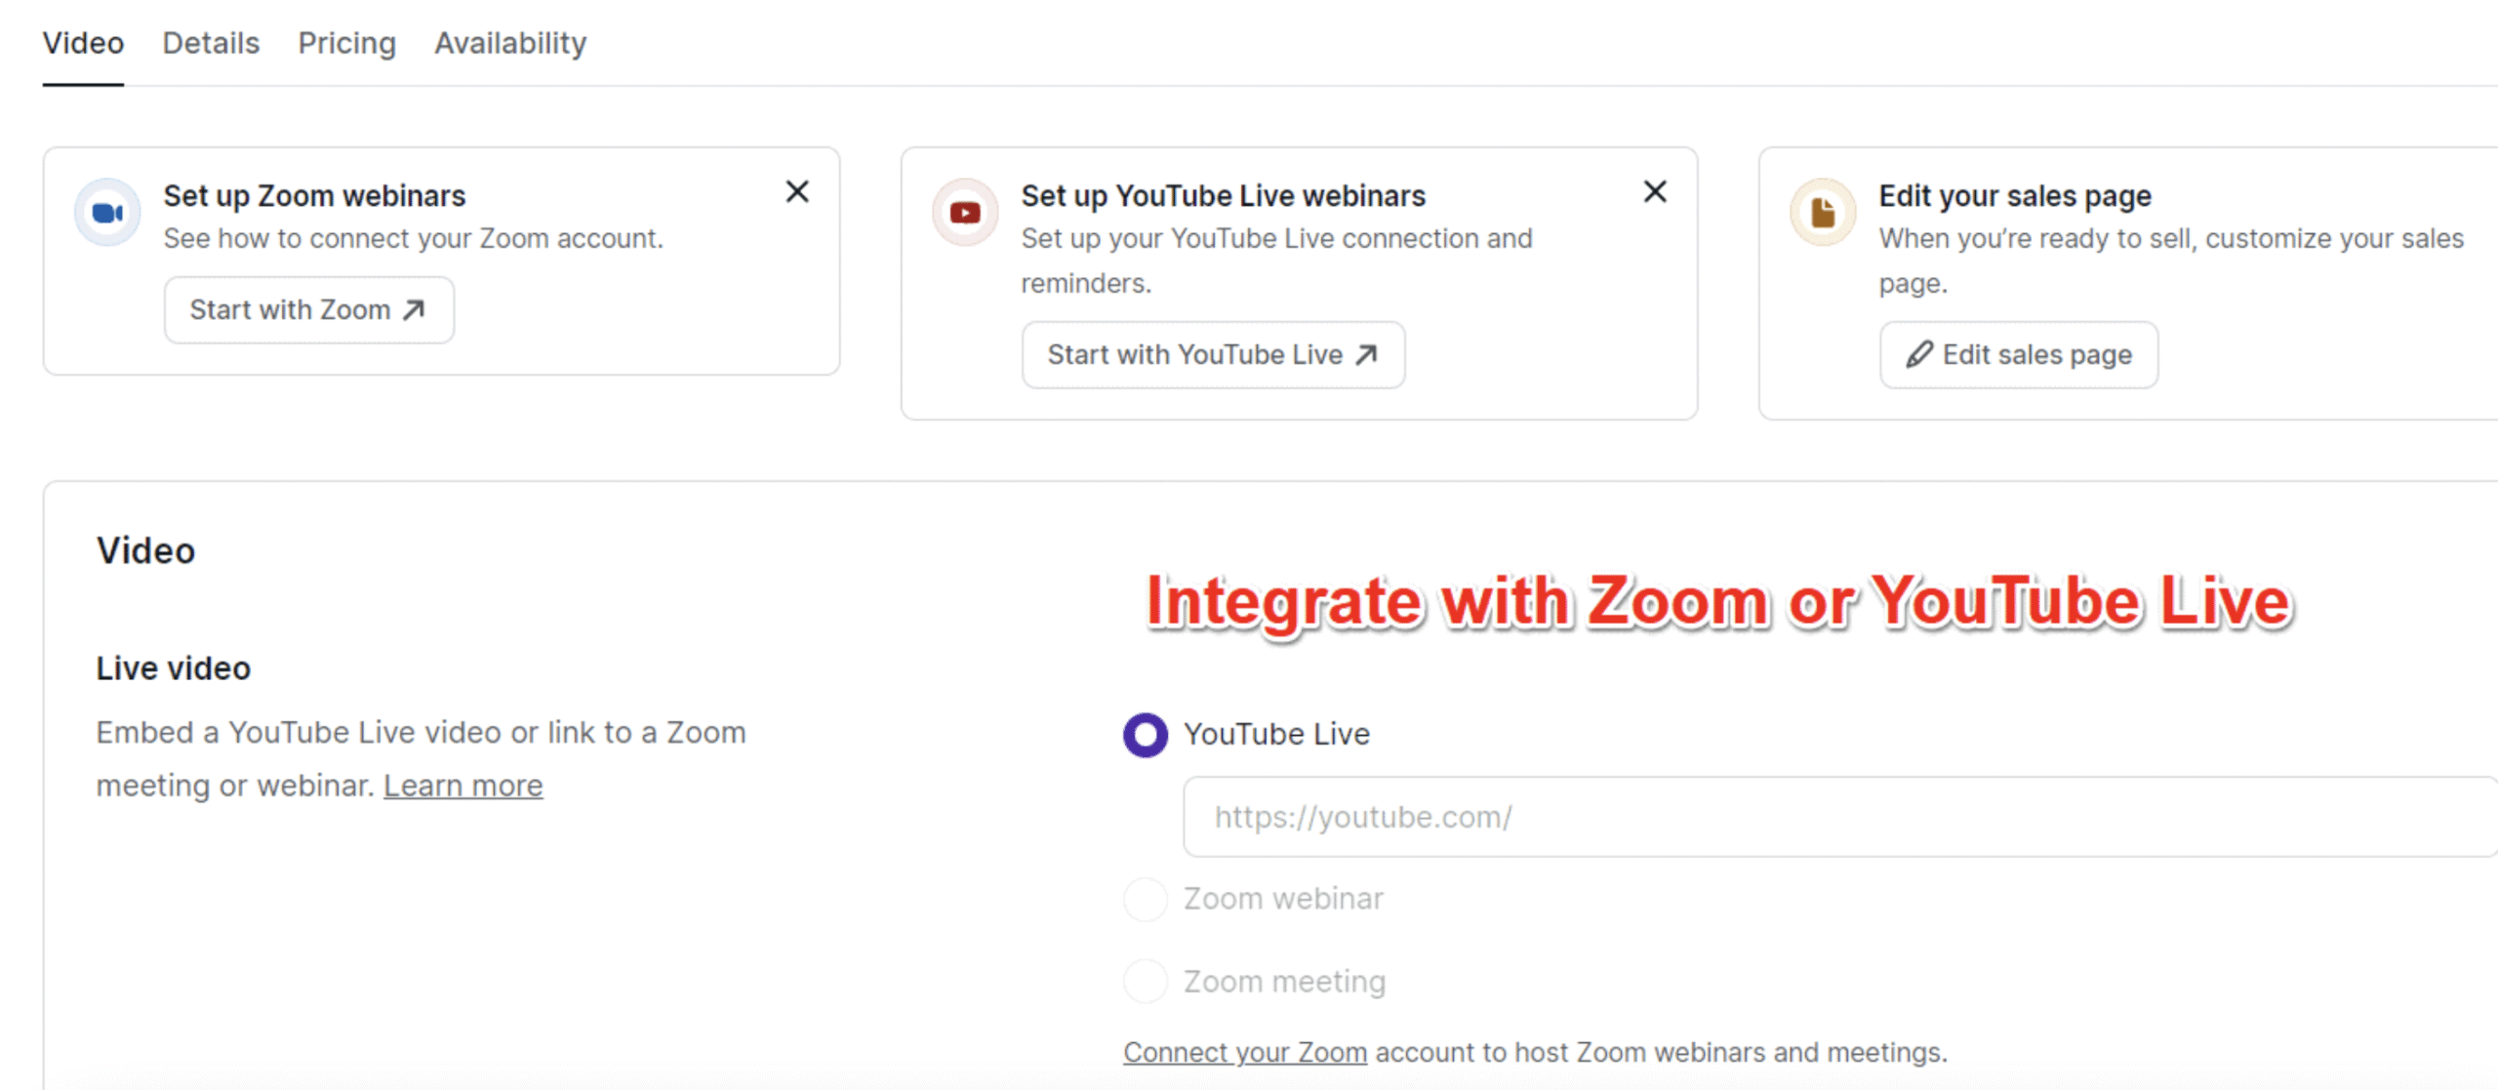The width and height of the screenshot is (2498, 1090).
Task: Click the YouTube play icon on the Live webinars card
Action: (x=963, y=211)
